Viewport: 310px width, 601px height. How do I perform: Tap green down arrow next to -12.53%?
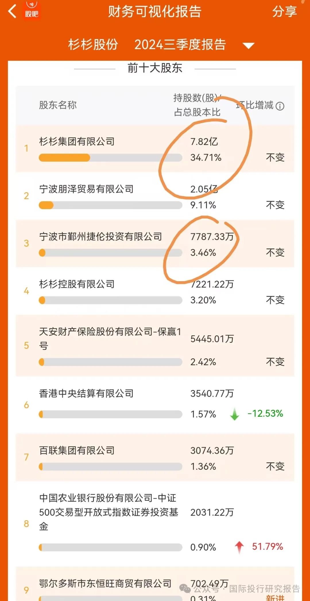click(x=235, y=414)
